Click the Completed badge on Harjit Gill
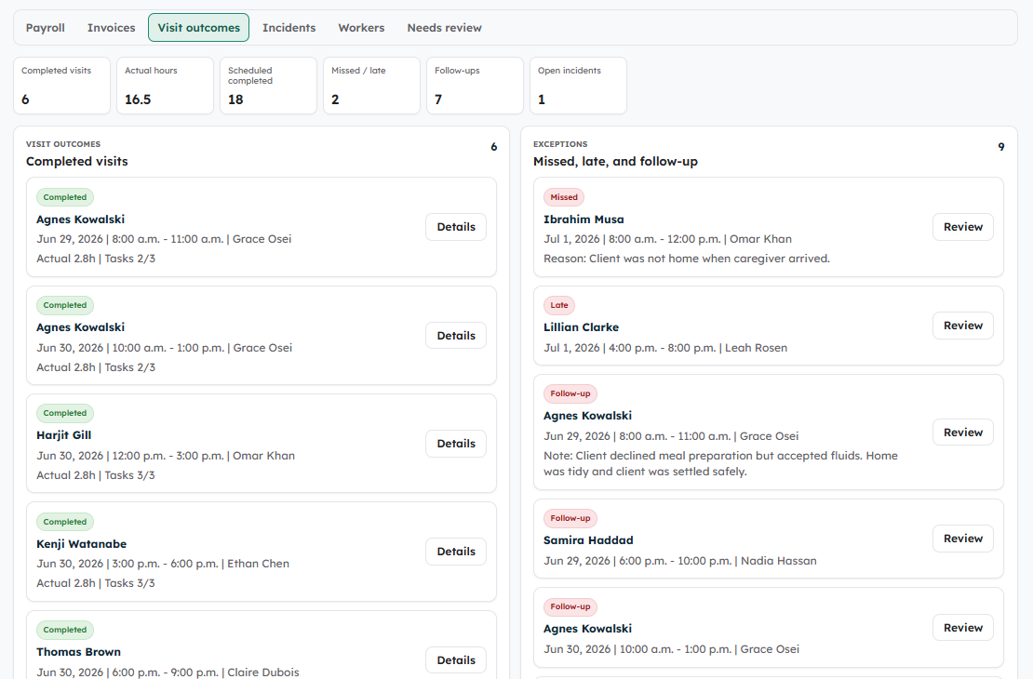 (65, 413)
